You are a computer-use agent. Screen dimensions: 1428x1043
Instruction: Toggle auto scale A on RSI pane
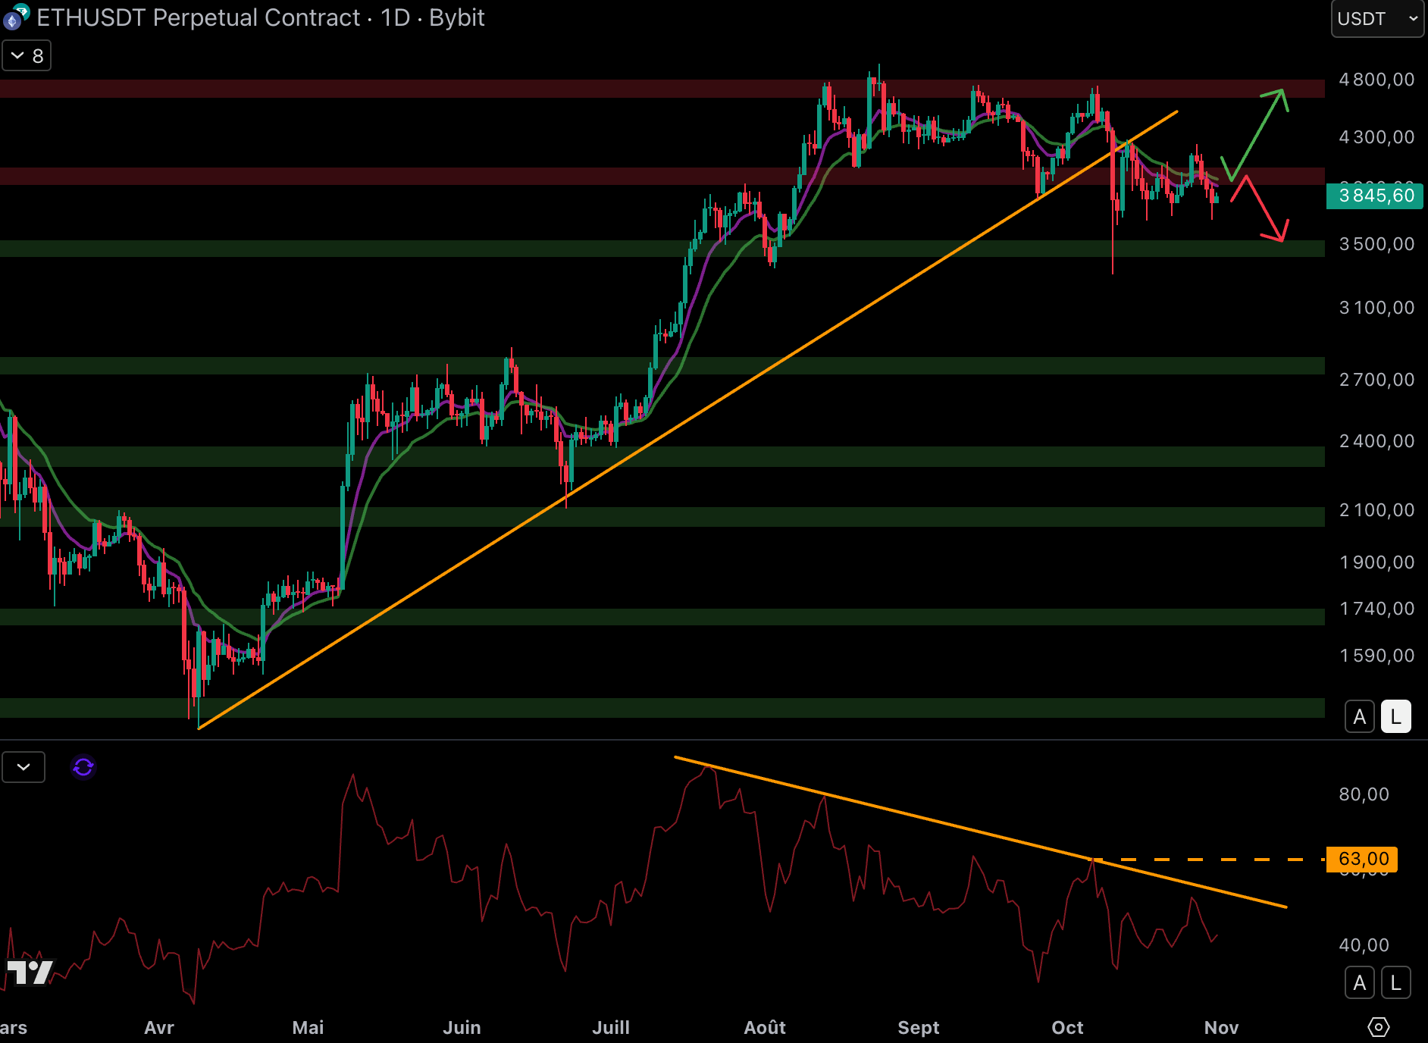1359,983
